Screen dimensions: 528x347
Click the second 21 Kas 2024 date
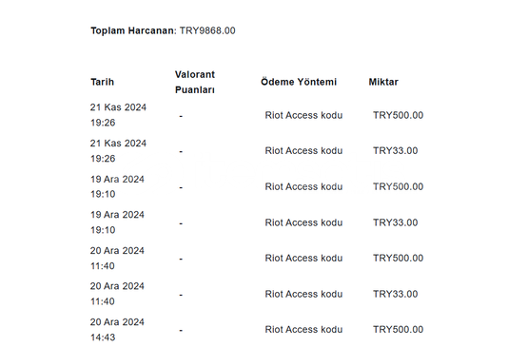point(118,151)
